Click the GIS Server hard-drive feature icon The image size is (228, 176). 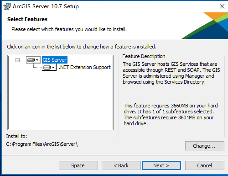coord(31,60)
